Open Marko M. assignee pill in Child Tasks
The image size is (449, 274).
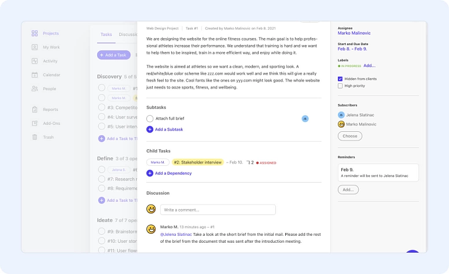pyautogui.click(x=157, y=162)
